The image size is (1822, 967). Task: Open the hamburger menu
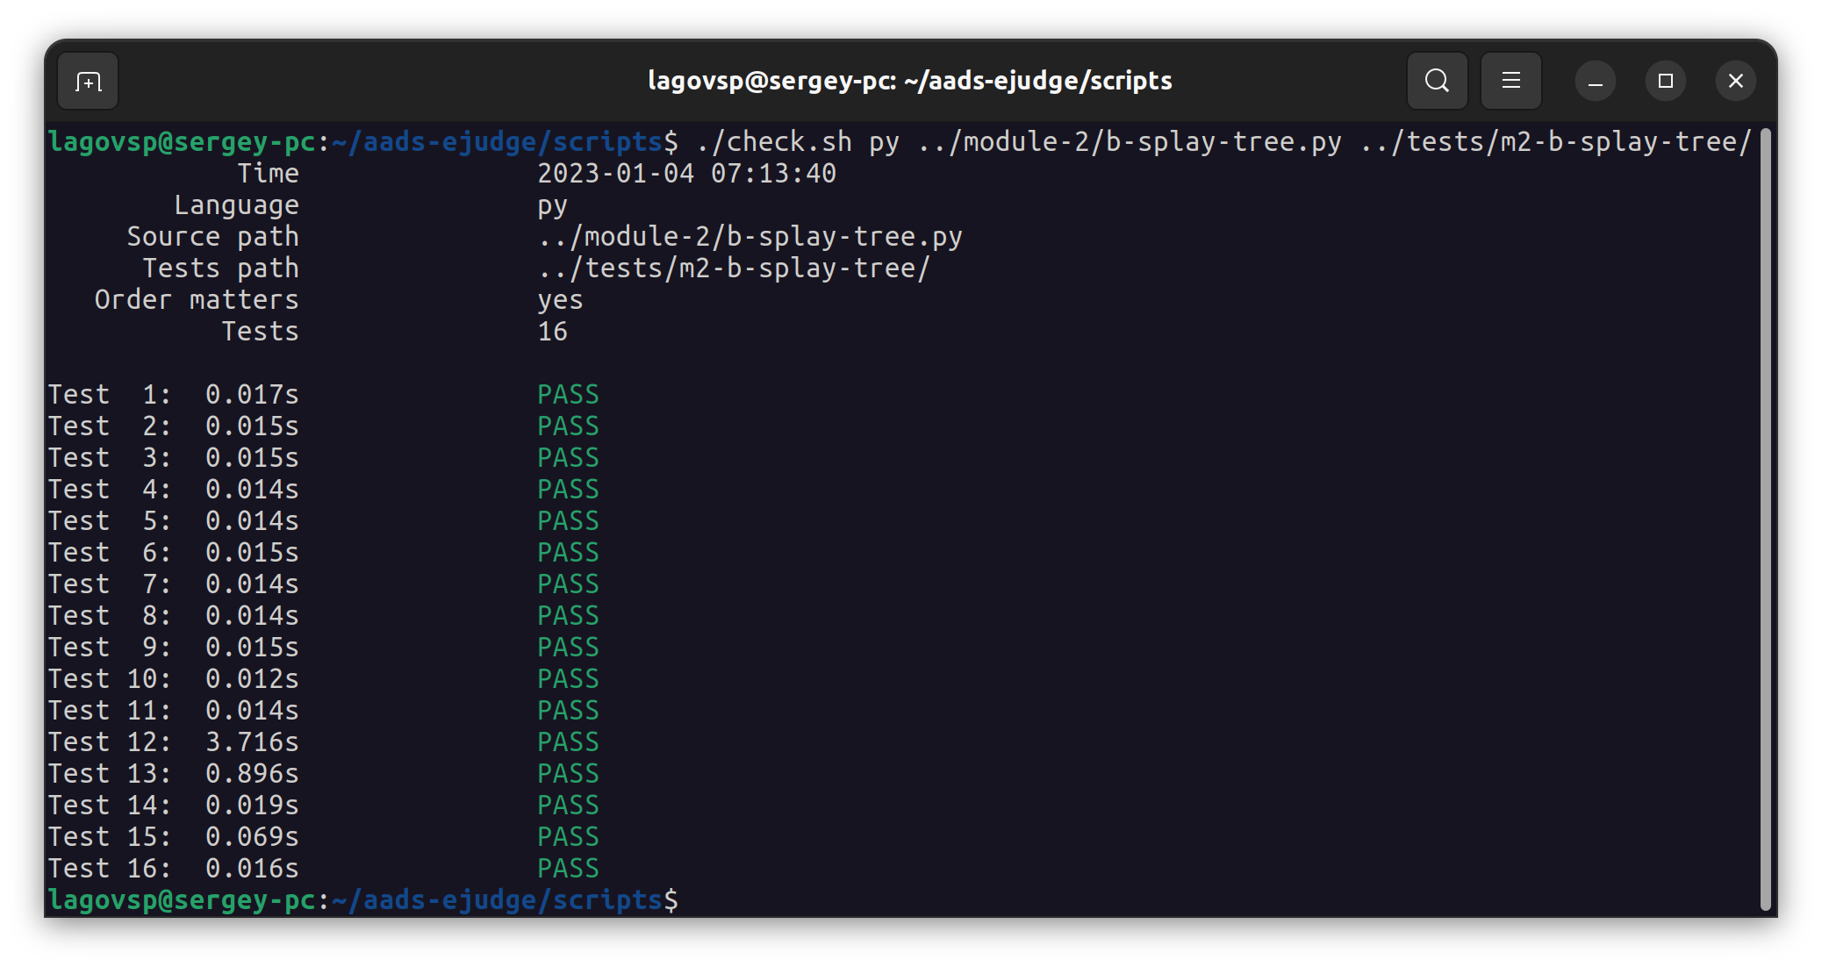click(1510, 81)
